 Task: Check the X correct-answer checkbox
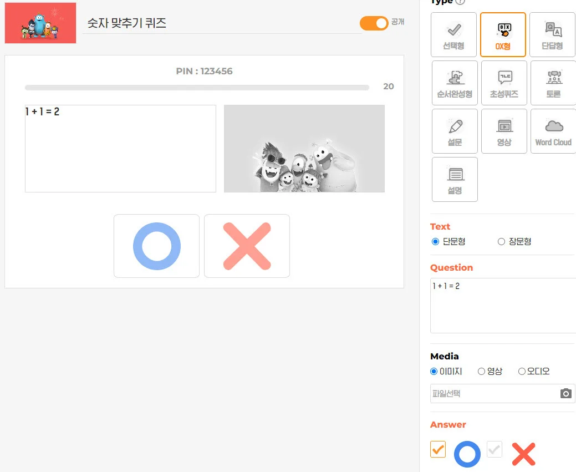pyautogui.click(x=495, y=449)
